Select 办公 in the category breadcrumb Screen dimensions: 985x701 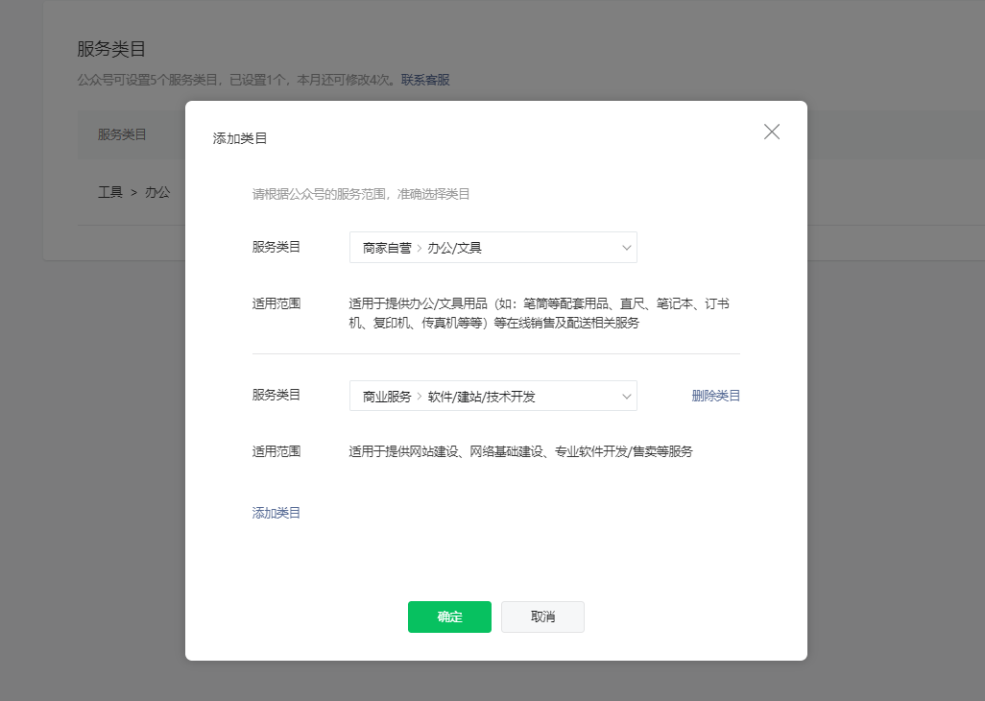coord(158,192)
